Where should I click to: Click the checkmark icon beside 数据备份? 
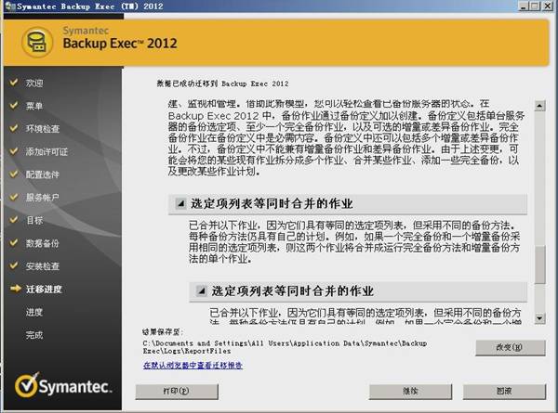pyautogui.click(x=12, y=243)
